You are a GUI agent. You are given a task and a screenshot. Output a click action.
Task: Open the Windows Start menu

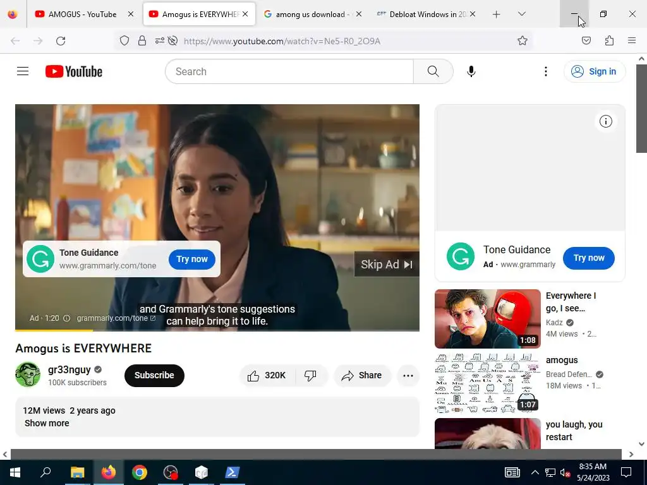click(15, 472)
